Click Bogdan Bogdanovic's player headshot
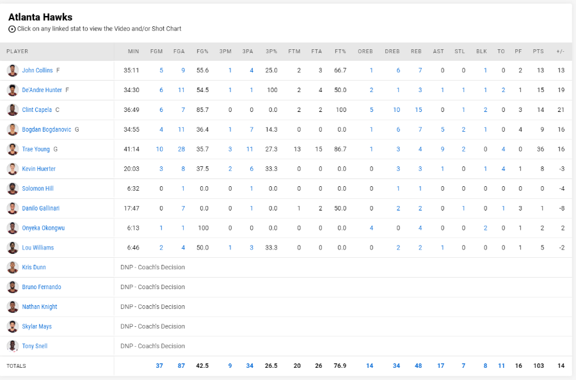 click(x=13, y=130)
